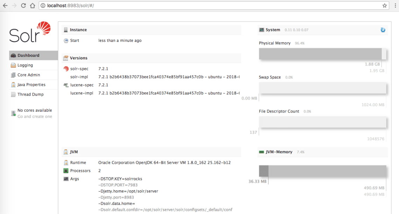Click the JVM-Memory usage bar

pyautogui.click(x=322, y=171)
